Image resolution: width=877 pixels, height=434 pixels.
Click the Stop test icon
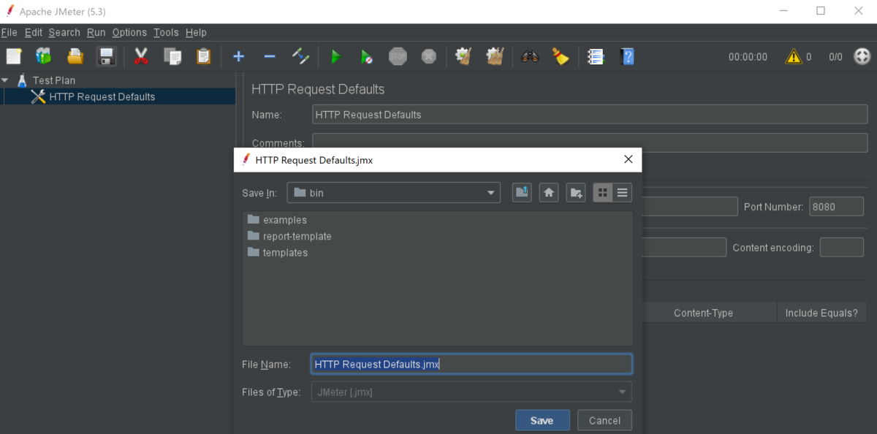pyautogui.click(x=398, y=56)
